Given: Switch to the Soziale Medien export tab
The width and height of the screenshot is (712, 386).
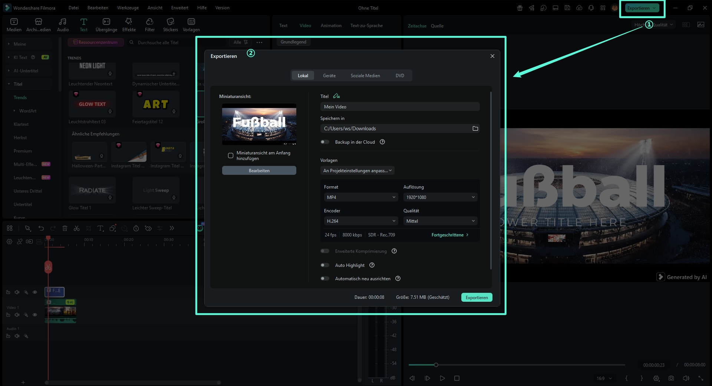Looking at the screenshot, I should coord(365,75).
